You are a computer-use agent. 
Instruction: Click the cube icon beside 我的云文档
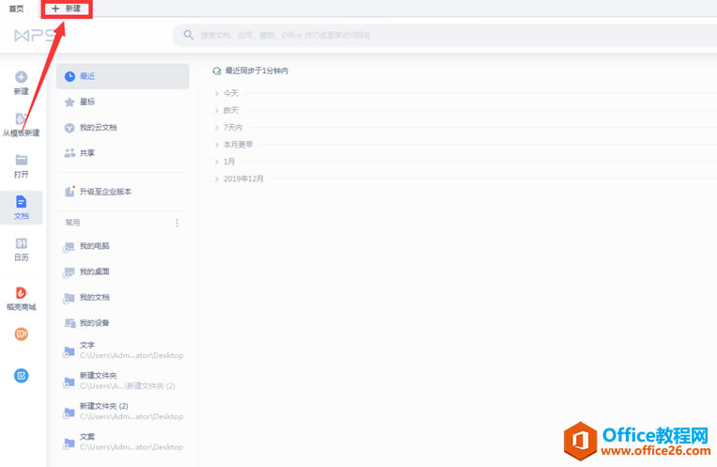click(70, 128)
